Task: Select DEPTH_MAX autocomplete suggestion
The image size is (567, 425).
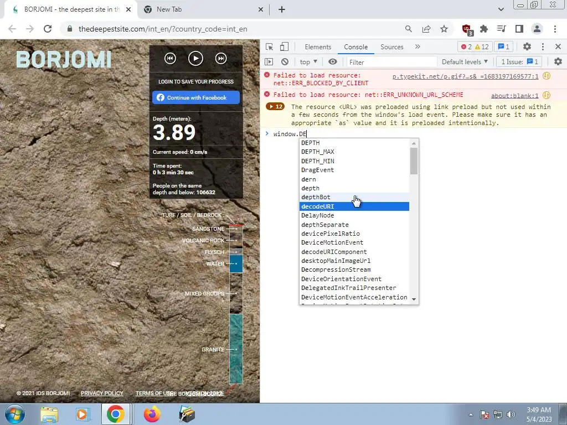Action: coord(354,152)
